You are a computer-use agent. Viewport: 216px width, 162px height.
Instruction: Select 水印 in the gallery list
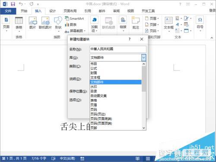[116, 87]
